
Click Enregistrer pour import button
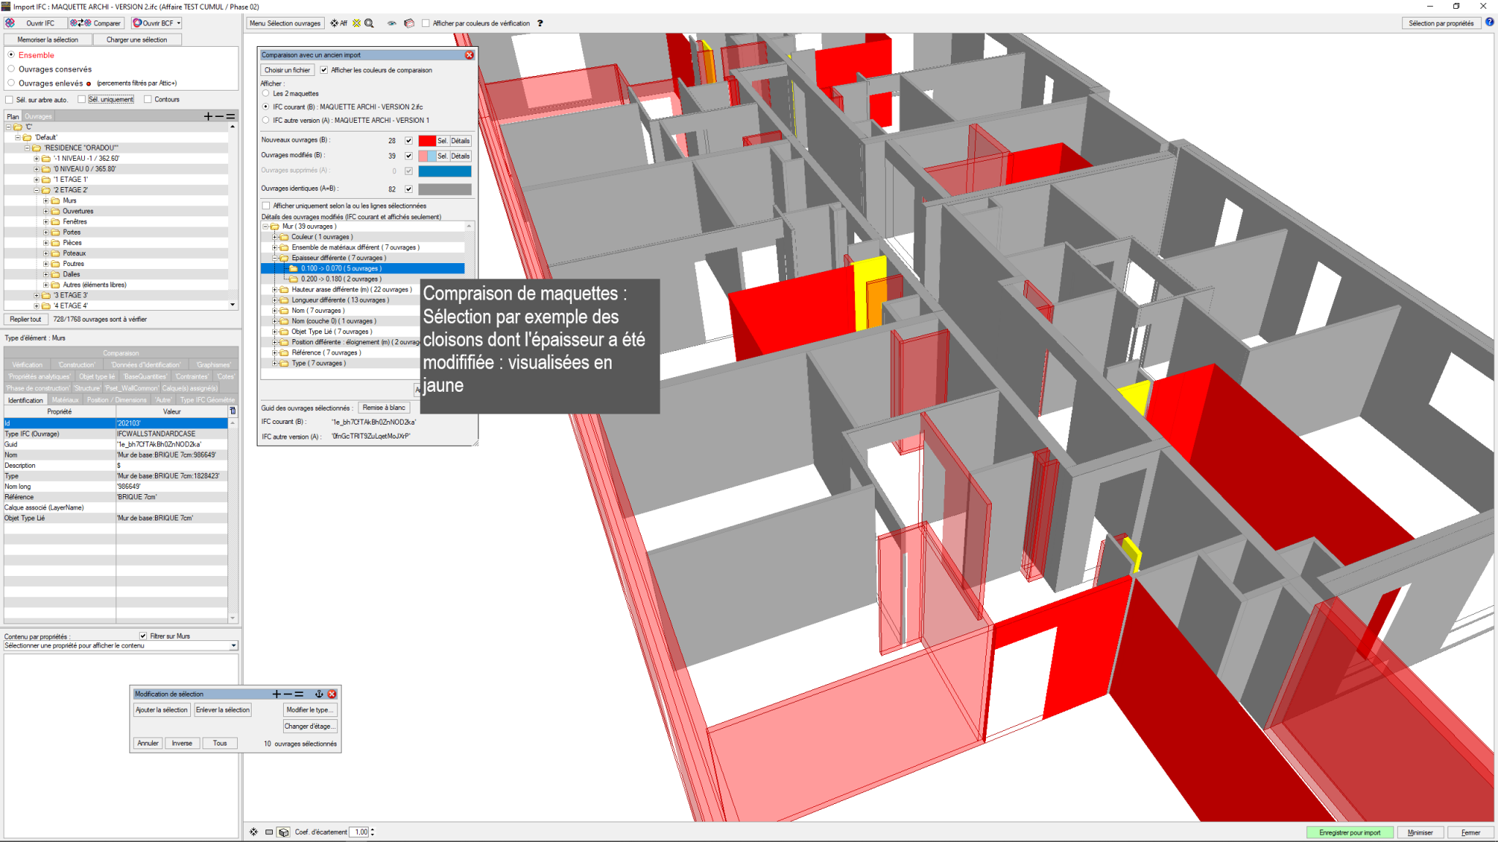(1350, 832)
